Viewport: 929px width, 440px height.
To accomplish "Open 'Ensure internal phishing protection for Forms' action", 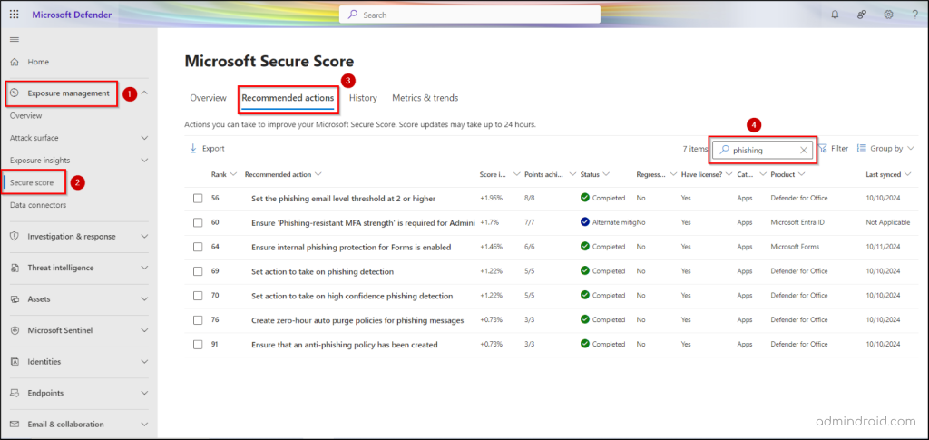I will point(351,247).
